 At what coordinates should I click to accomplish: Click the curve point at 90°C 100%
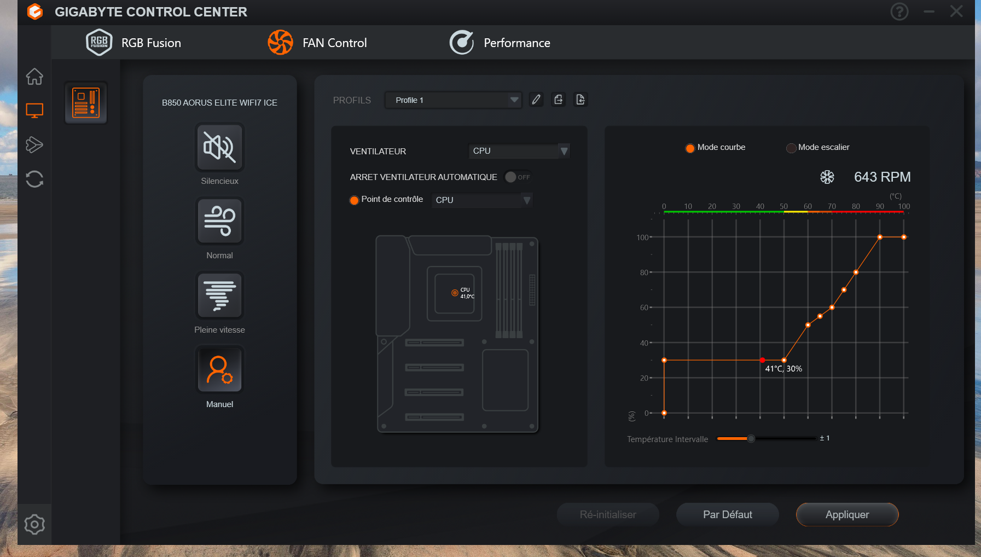[x=880, y=237]
